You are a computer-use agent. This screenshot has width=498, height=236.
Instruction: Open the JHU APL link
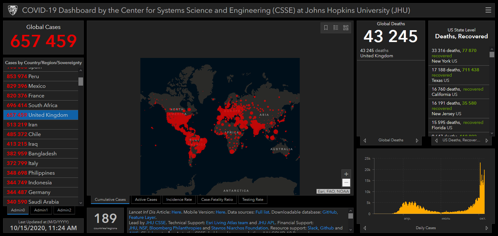266,223
